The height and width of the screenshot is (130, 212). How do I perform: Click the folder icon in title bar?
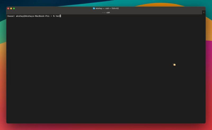[x=94, y=8]
